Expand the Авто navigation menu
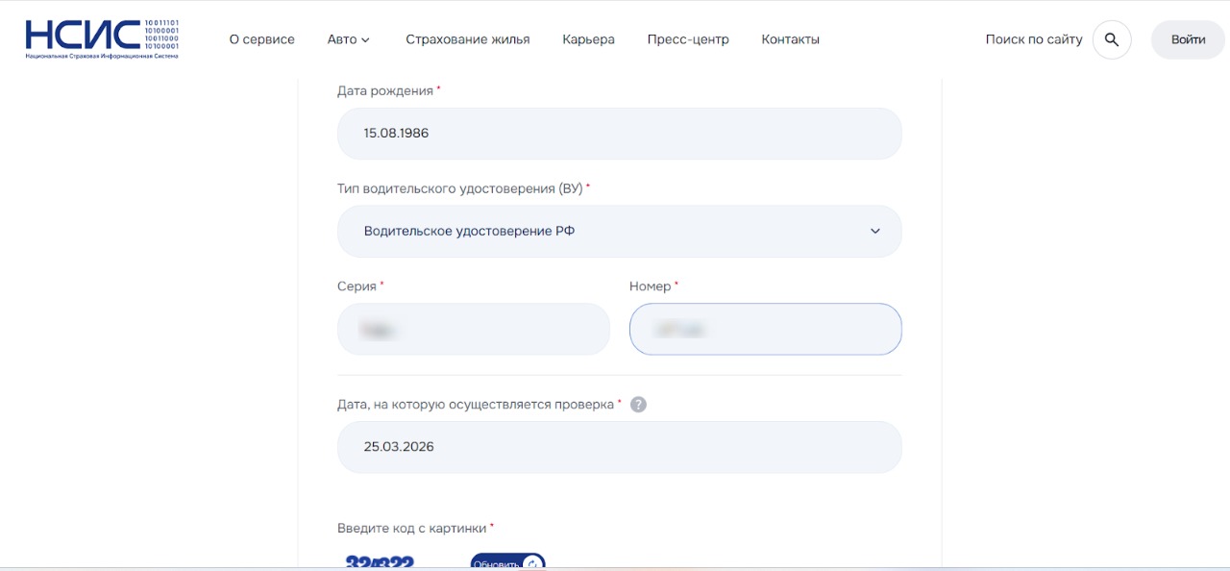Screen dimensions: 1230x571 click(x=348, y=39)
